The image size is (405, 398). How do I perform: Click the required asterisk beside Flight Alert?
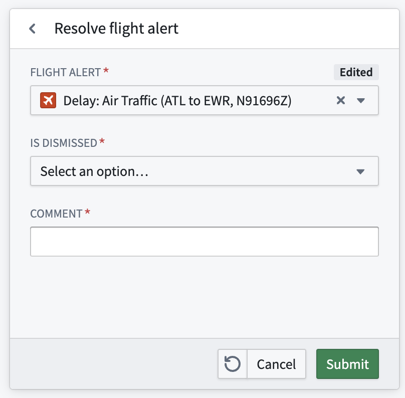tap(106, 71)
